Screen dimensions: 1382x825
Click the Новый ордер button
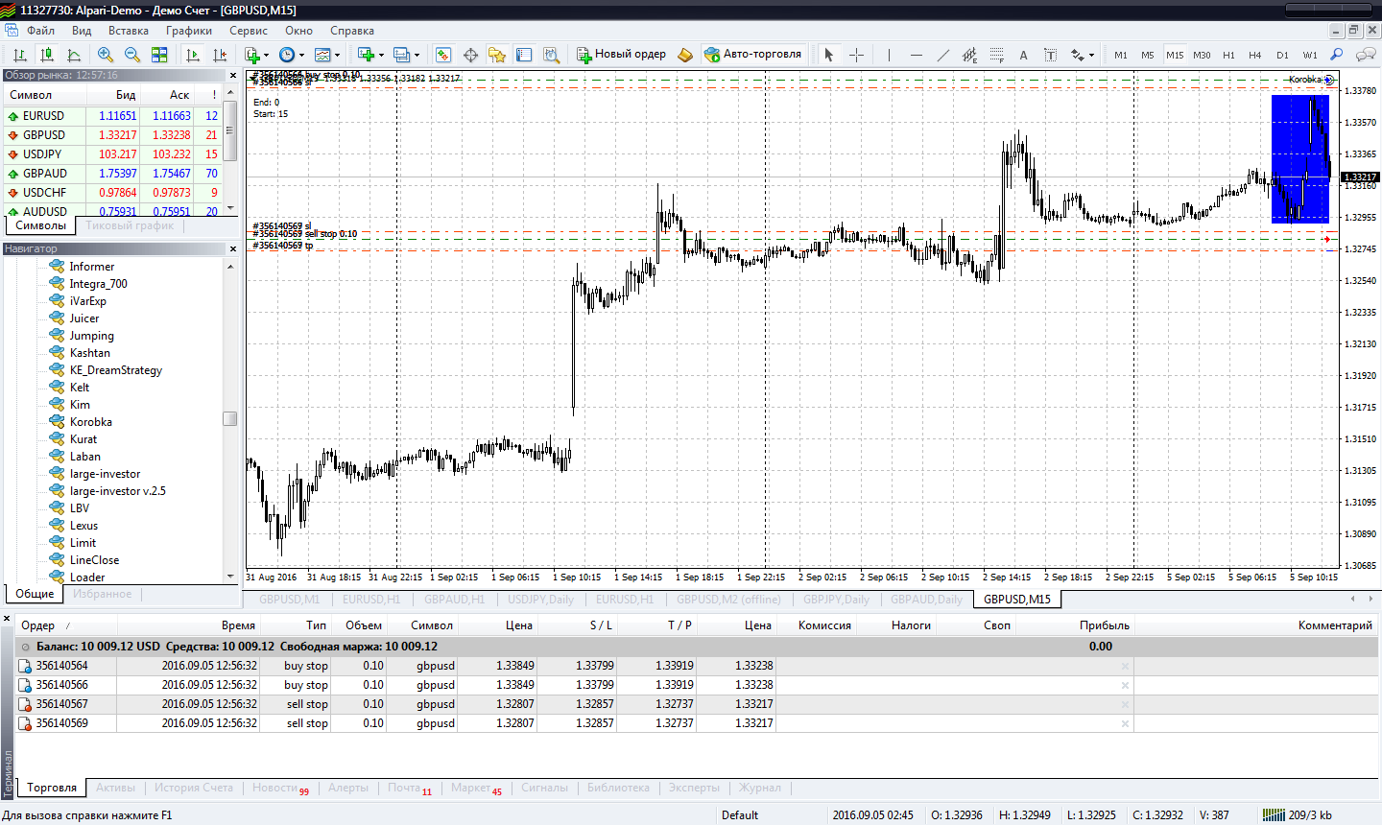(621, 55)
